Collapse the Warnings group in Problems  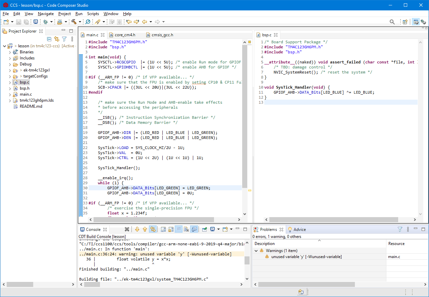click(x=256, y=251)
